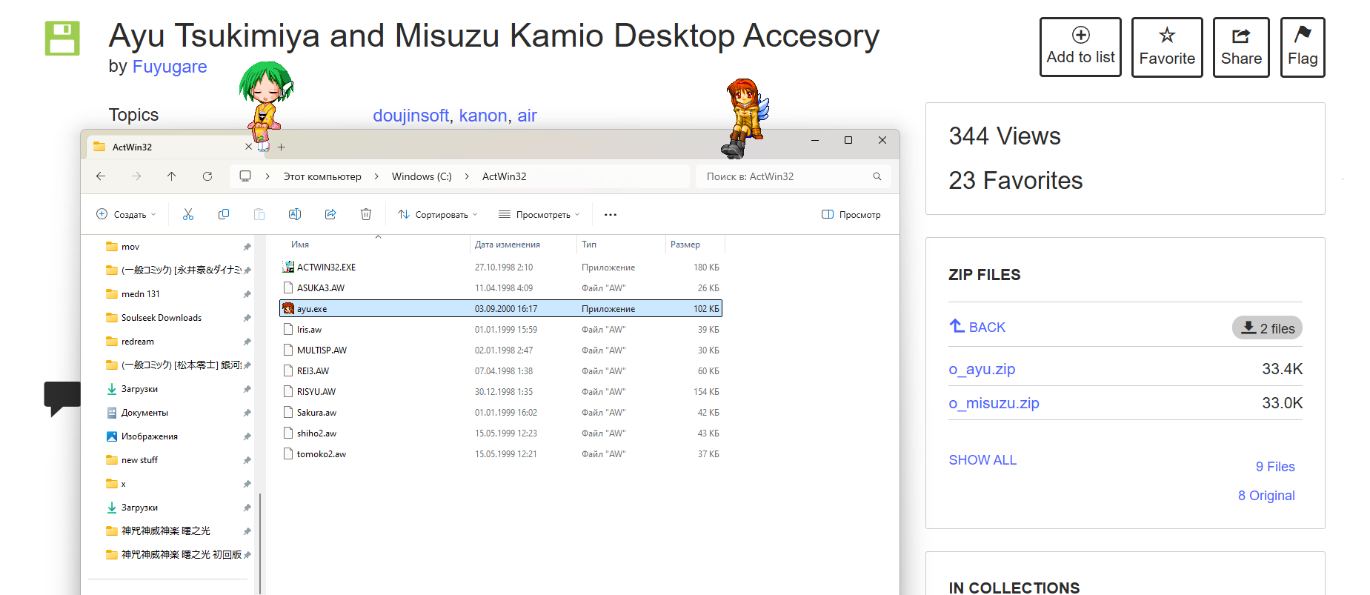The height and width of the screenshot is (595, 1370).
Task: Add a new Explorer tab
Action: tap(282, 147)
